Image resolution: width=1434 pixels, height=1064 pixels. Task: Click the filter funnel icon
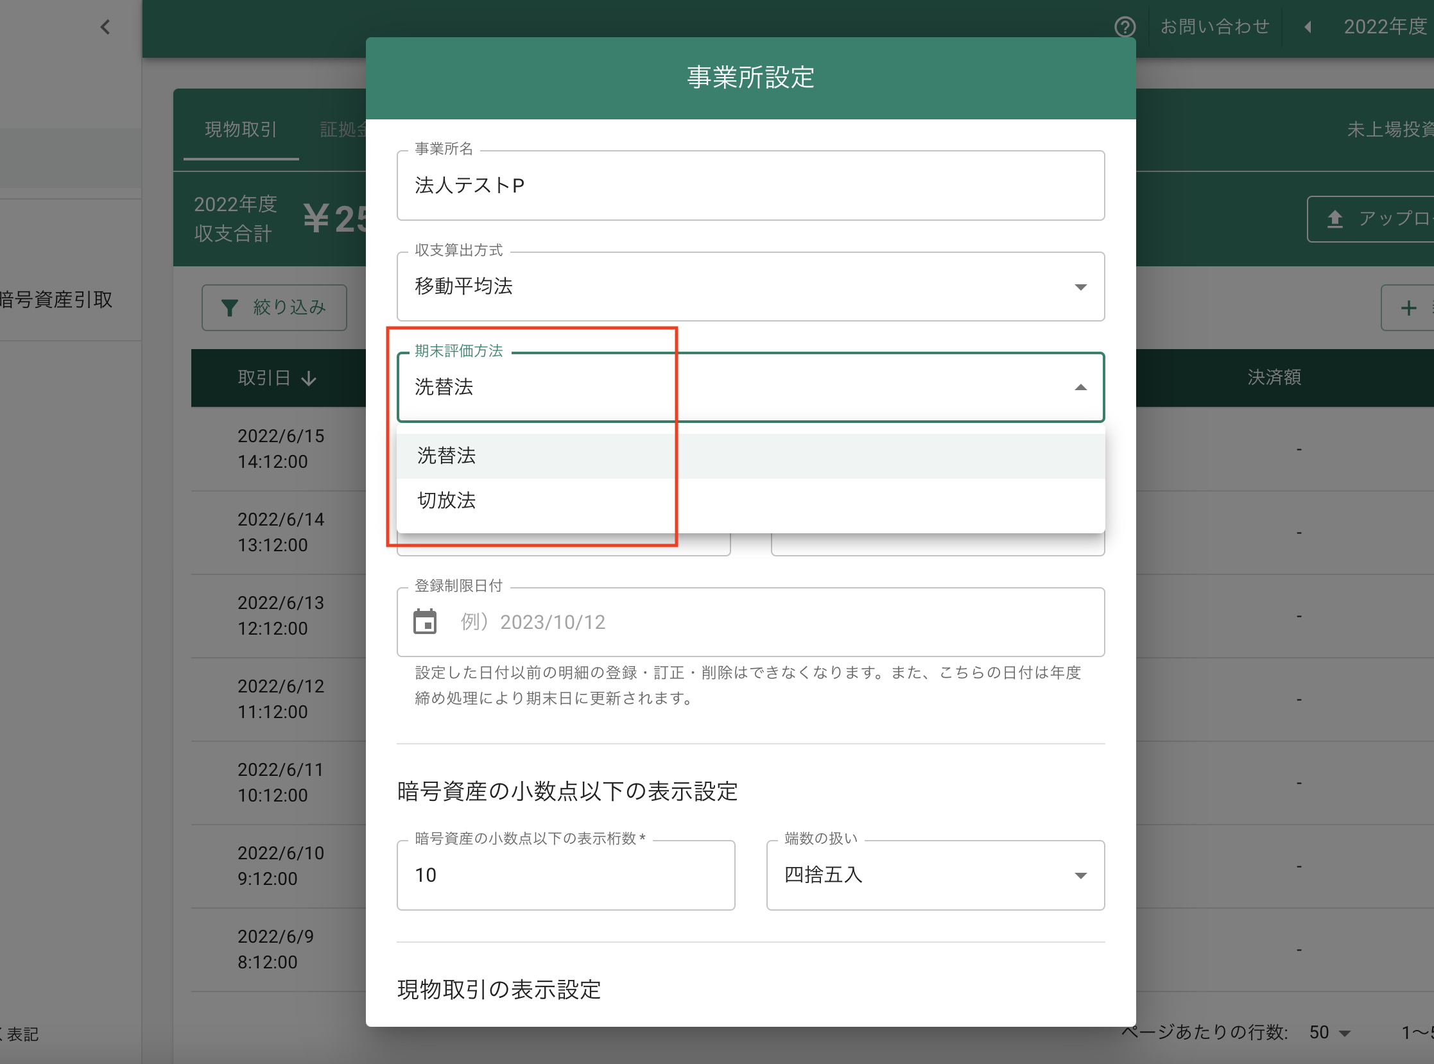point(229,308)
